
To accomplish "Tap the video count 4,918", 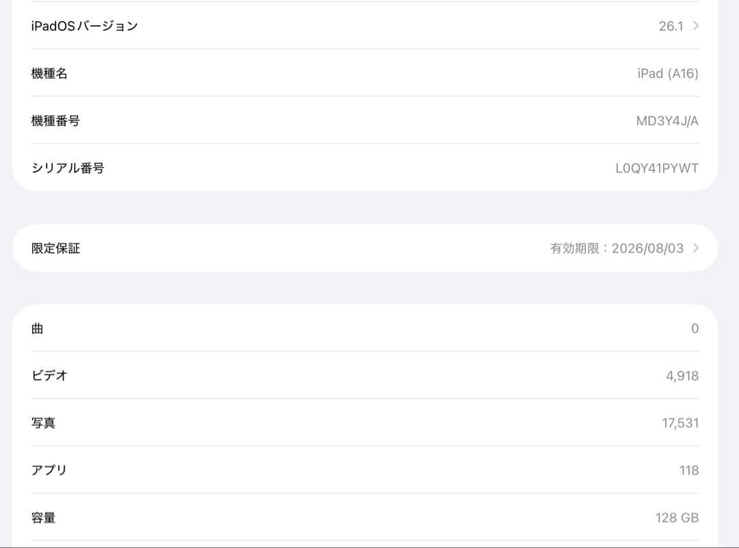I will point(682,376).
